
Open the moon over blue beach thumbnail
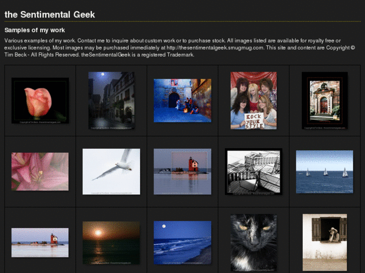183,242
